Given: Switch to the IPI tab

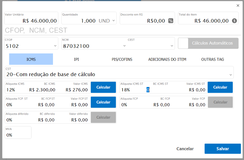Looking at the screenshot, I should pyautogui.click(x=76, y=59).
